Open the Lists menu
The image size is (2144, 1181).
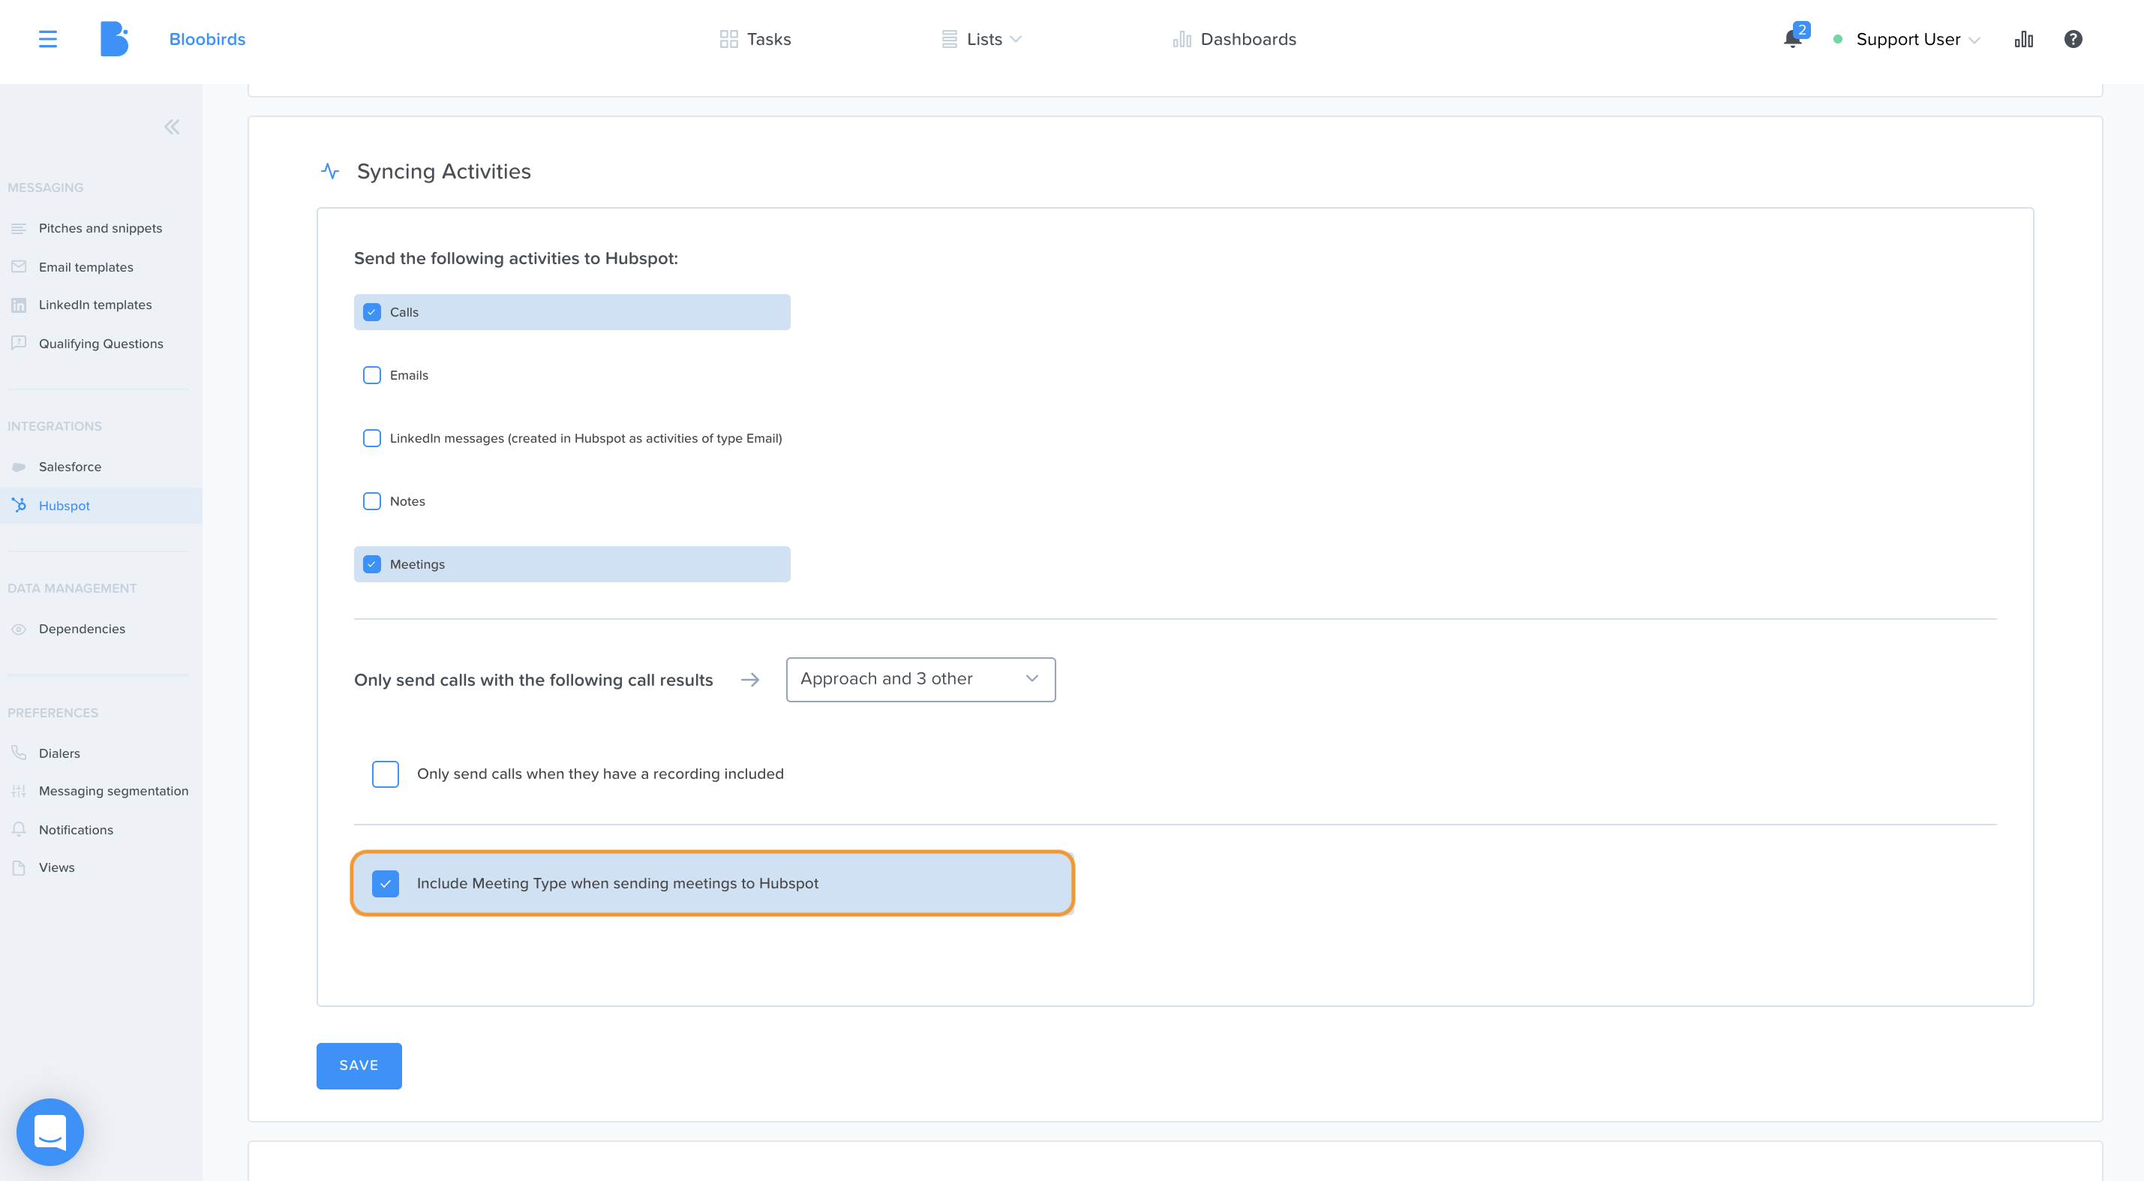980,39
